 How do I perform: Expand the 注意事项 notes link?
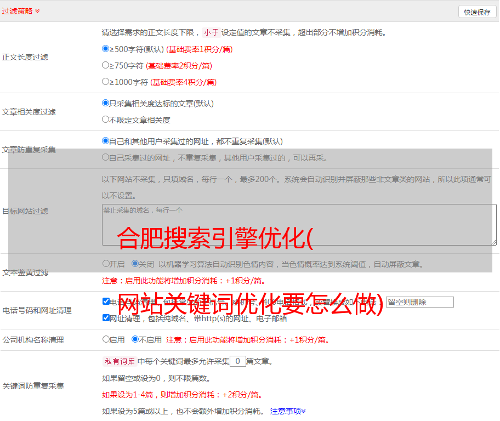coord(288,411)
